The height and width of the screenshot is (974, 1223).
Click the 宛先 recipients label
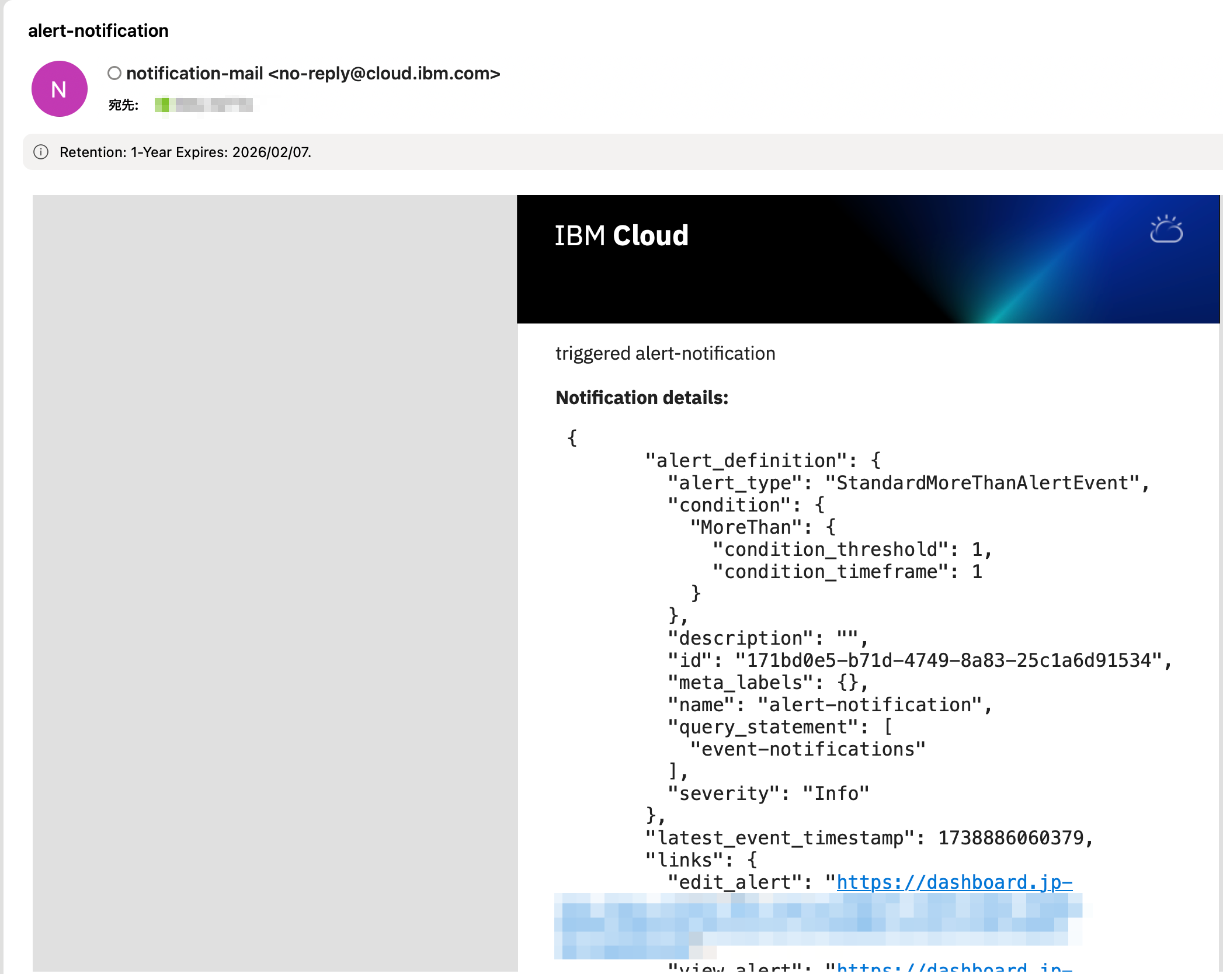tap(123, 105)
